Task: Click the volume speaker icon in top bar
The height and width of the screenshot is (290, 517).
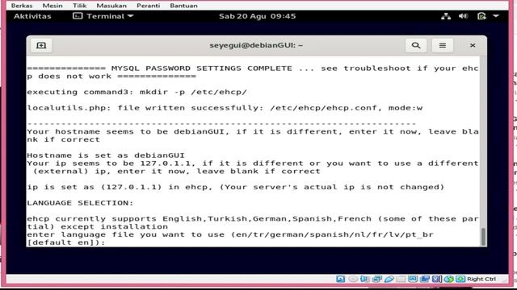Action: [463, 16]
